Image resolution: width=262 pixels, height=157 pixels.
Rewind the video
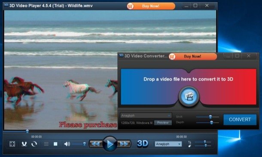pyautogui.click(x=96, y=144)
